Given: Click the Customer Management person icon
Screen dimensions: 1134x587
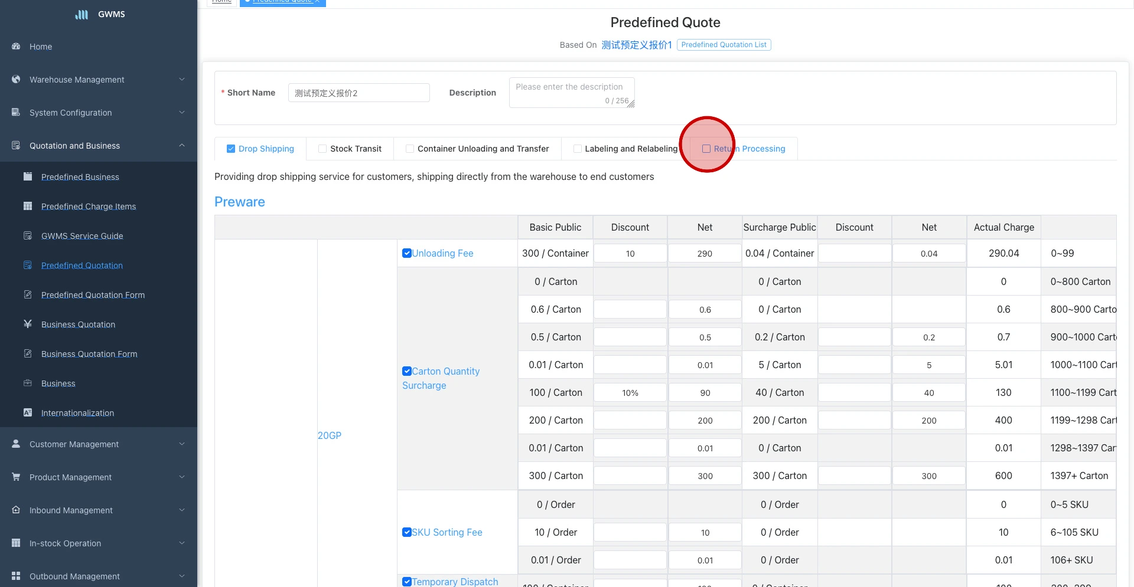Looking at the screenshot, I should tap(16, 444).
